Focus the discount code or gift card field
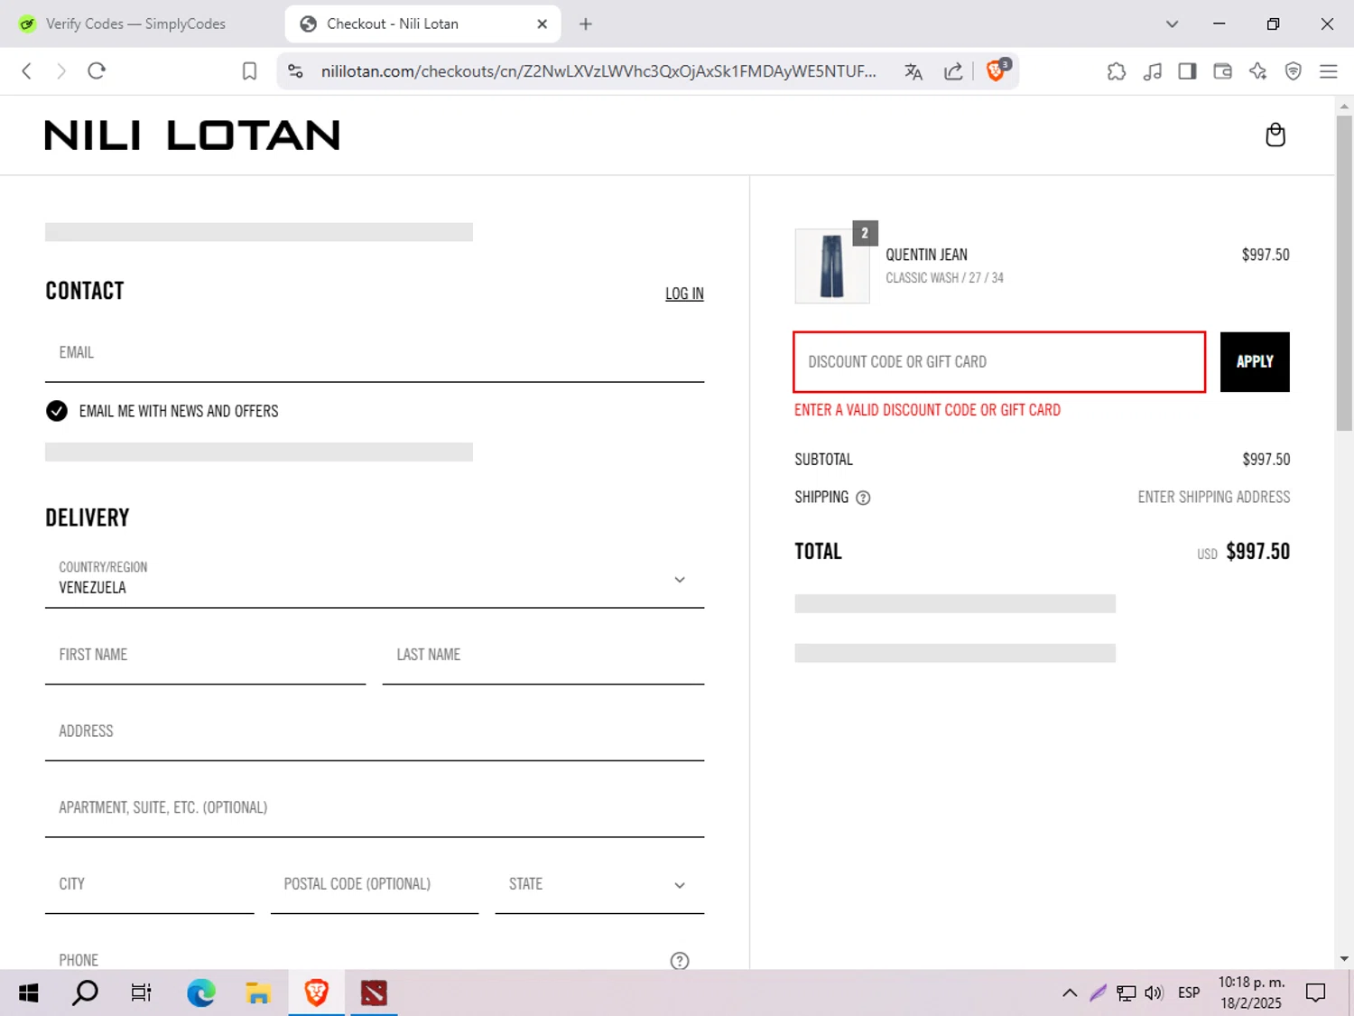The image size is (1354, 1016). pos(999,362)
